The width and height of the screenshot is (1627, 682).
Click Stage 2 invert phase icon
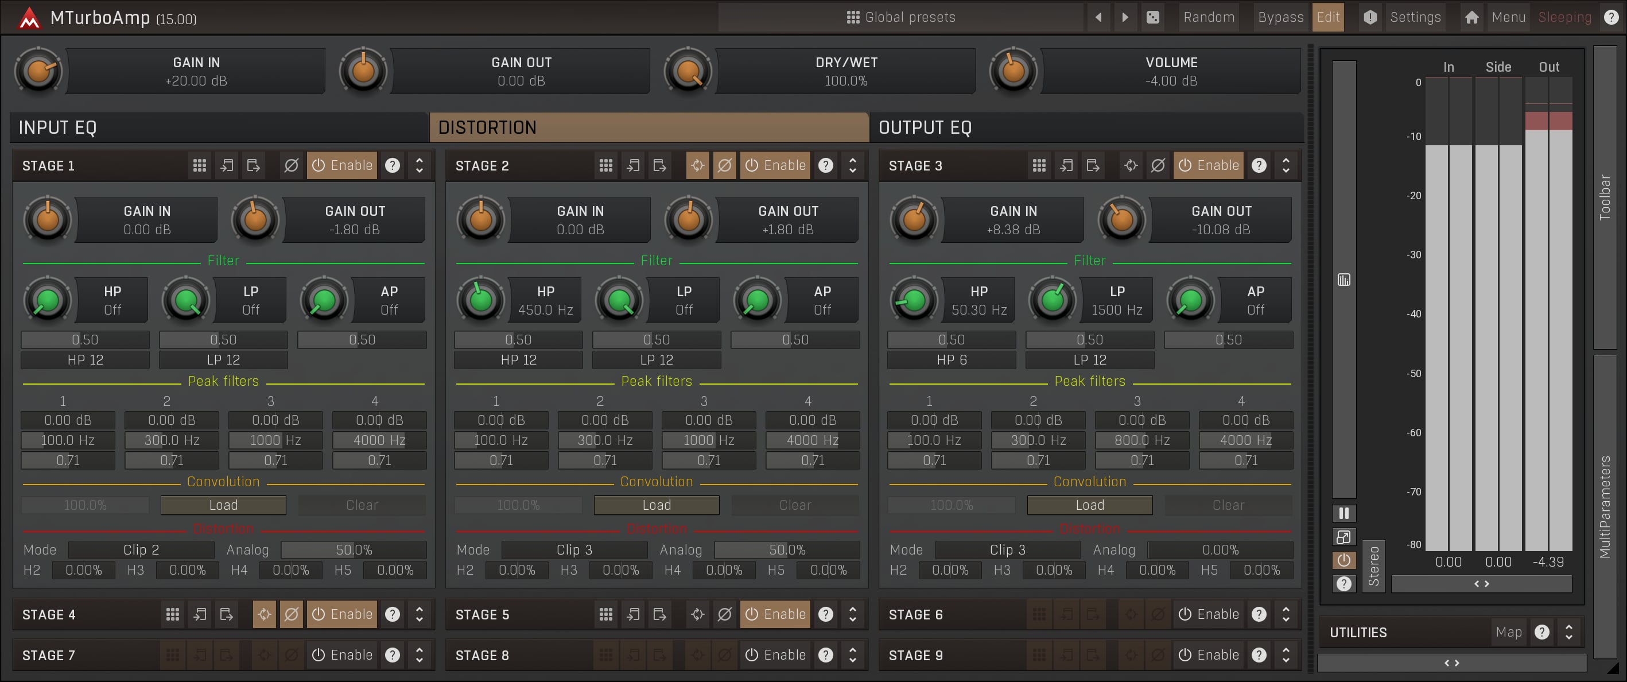pos(724,165)
